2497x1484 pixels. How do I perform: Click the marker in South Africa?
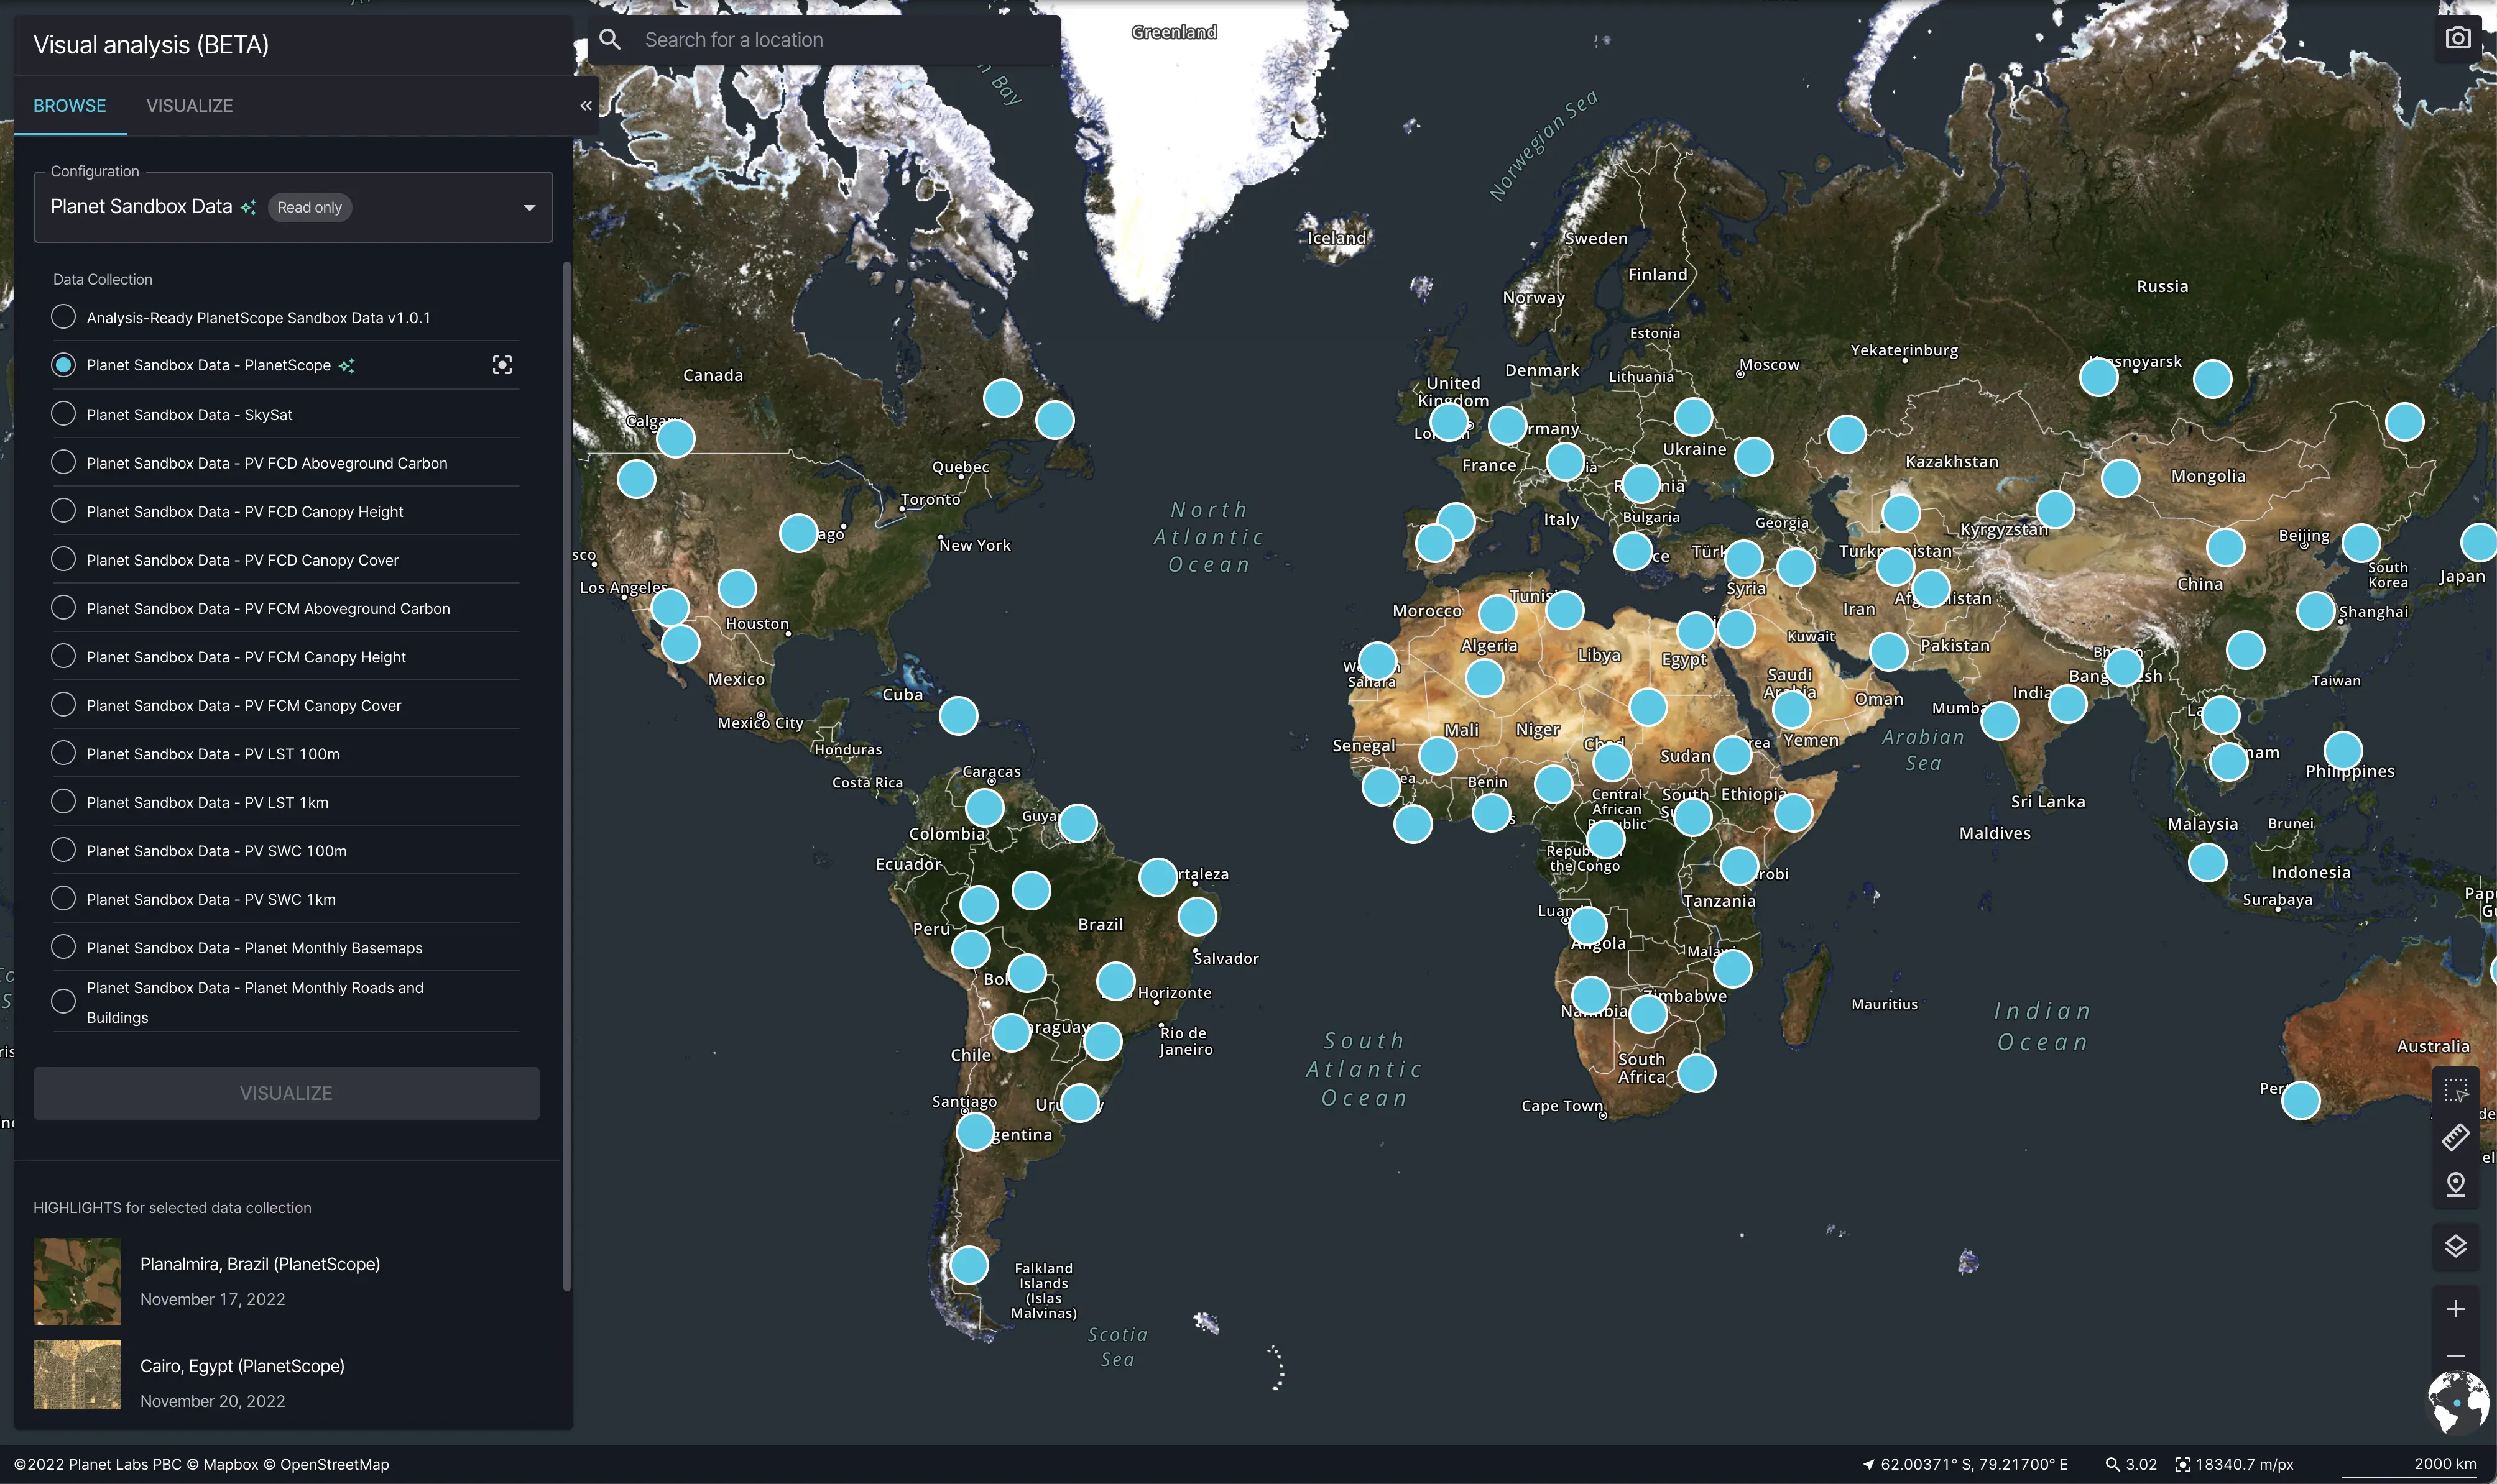[x=1696, y=1073]
